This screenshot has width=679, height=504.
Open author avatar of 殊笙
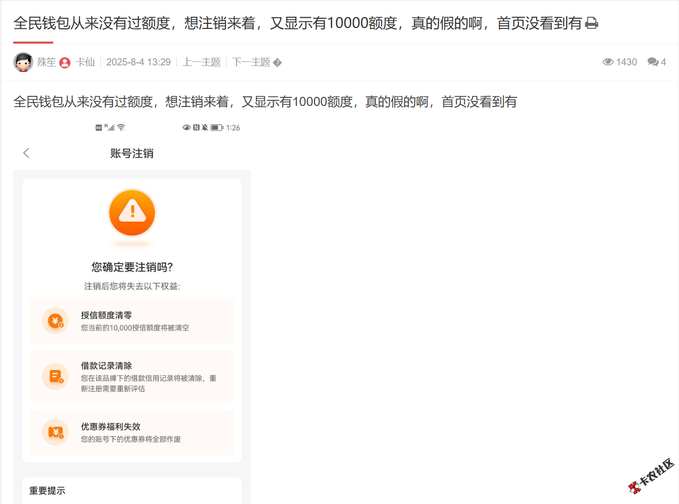23,62
